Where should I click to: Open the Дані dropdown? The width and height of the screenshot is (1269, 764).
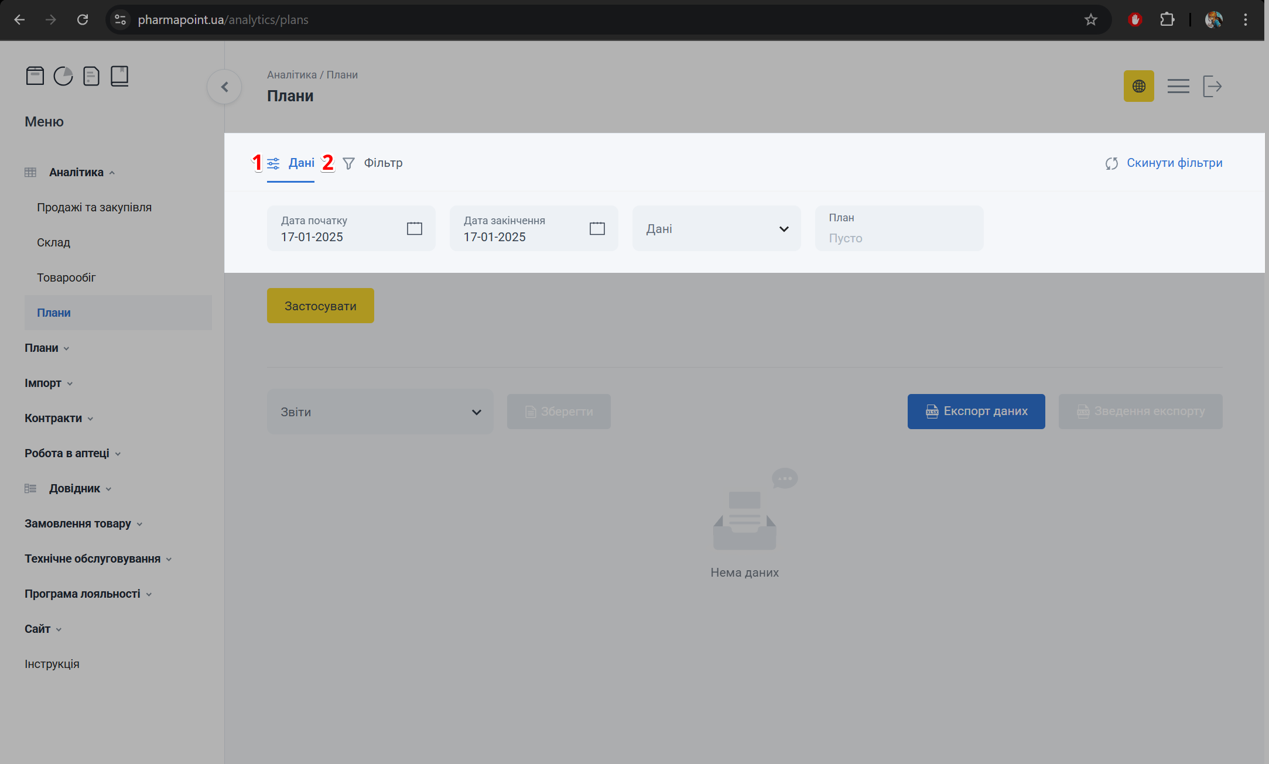pyautogui.click(x=716, y=228)
